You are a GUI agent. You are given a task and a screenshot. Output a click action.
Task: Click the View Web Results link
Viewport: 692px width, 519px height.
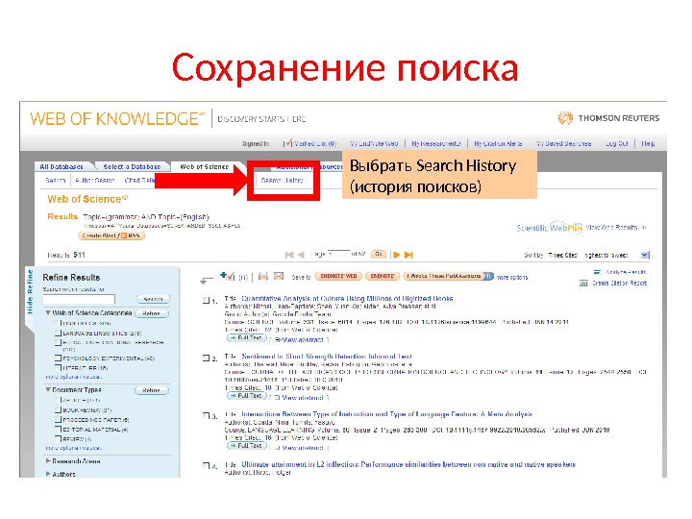coord(615,227)
